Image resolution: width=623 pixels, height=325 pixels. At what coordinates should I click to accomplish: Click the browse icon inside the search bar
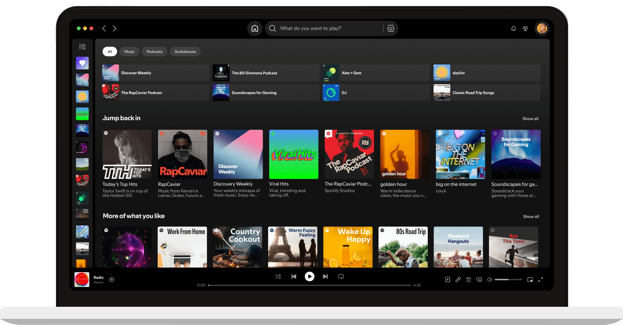tap(391, 28)
